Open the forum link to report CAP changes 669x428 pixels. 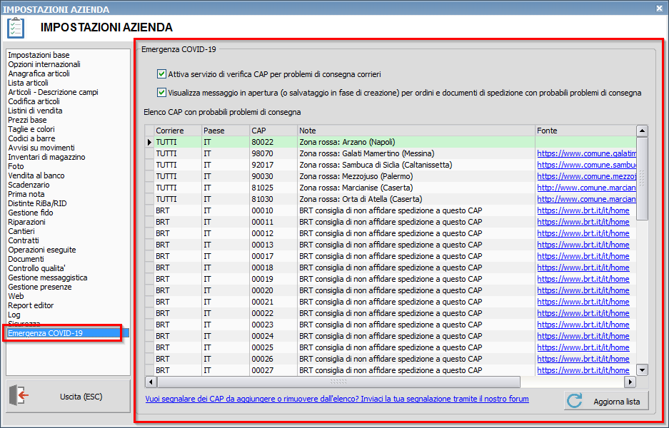[337, 399]
